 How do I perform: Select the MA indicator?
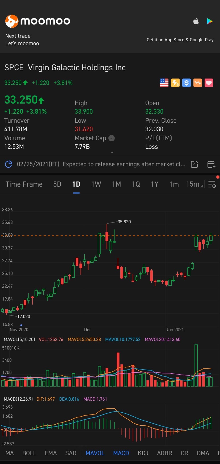point(10,453)
